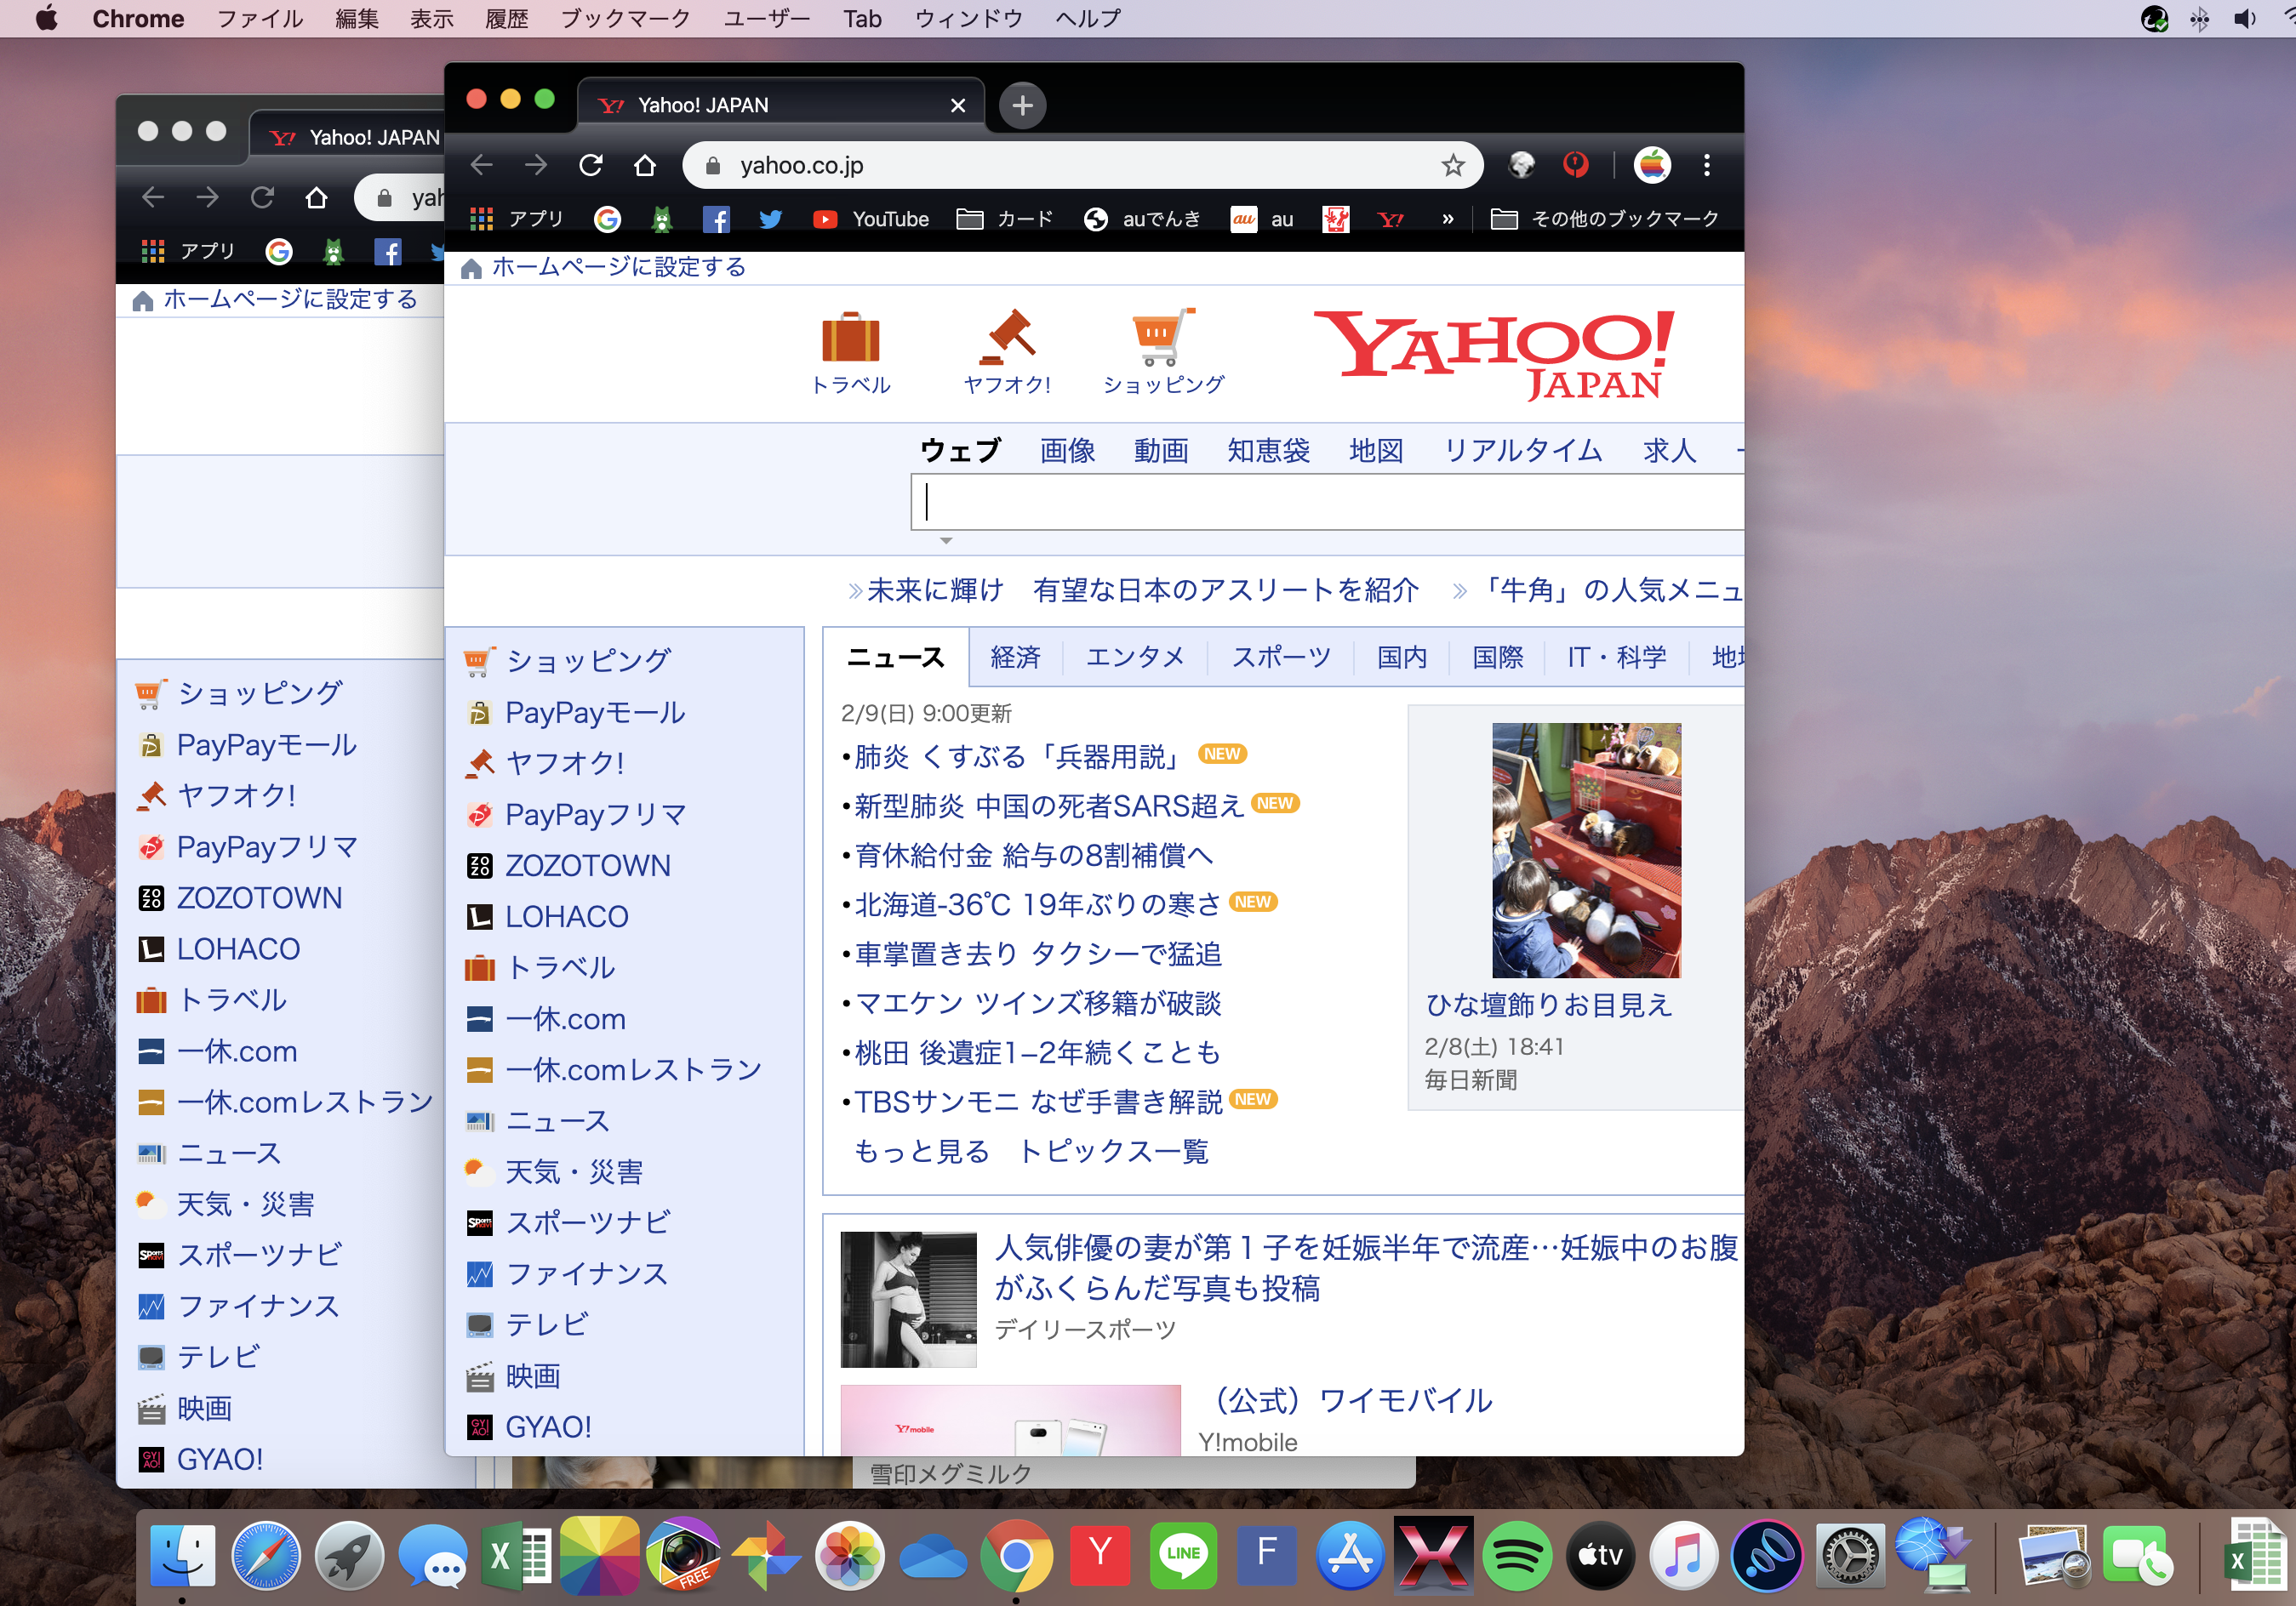Open a new tab with the plus button
This screenshot has width=2296, height=1606.
pyautogui.click(x=1022, y=105)
